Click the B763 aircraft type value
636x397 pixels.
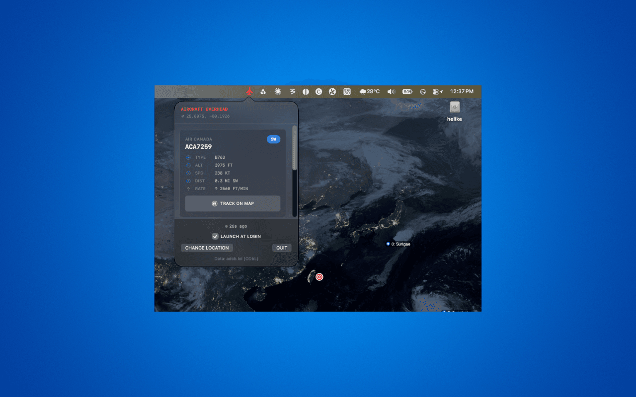coord(220,157)
